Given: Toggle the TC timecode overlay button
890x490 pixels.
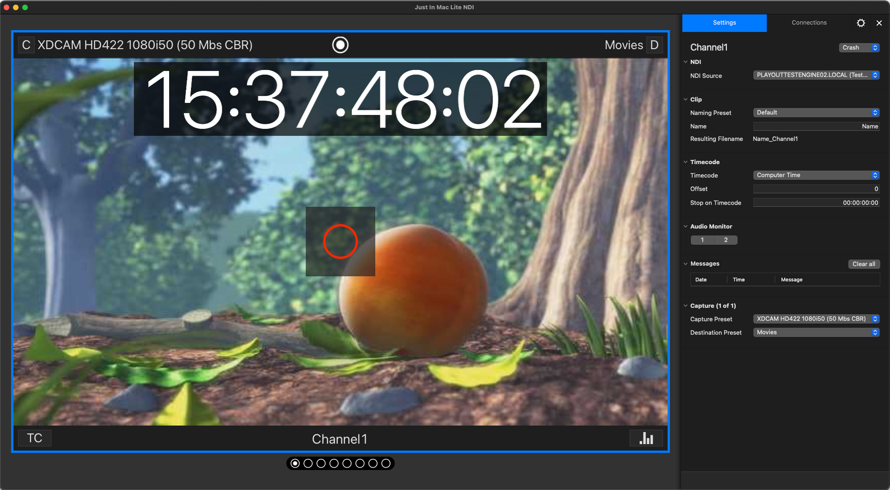Looking at the screenshot, I should click(x=35, y=438).
